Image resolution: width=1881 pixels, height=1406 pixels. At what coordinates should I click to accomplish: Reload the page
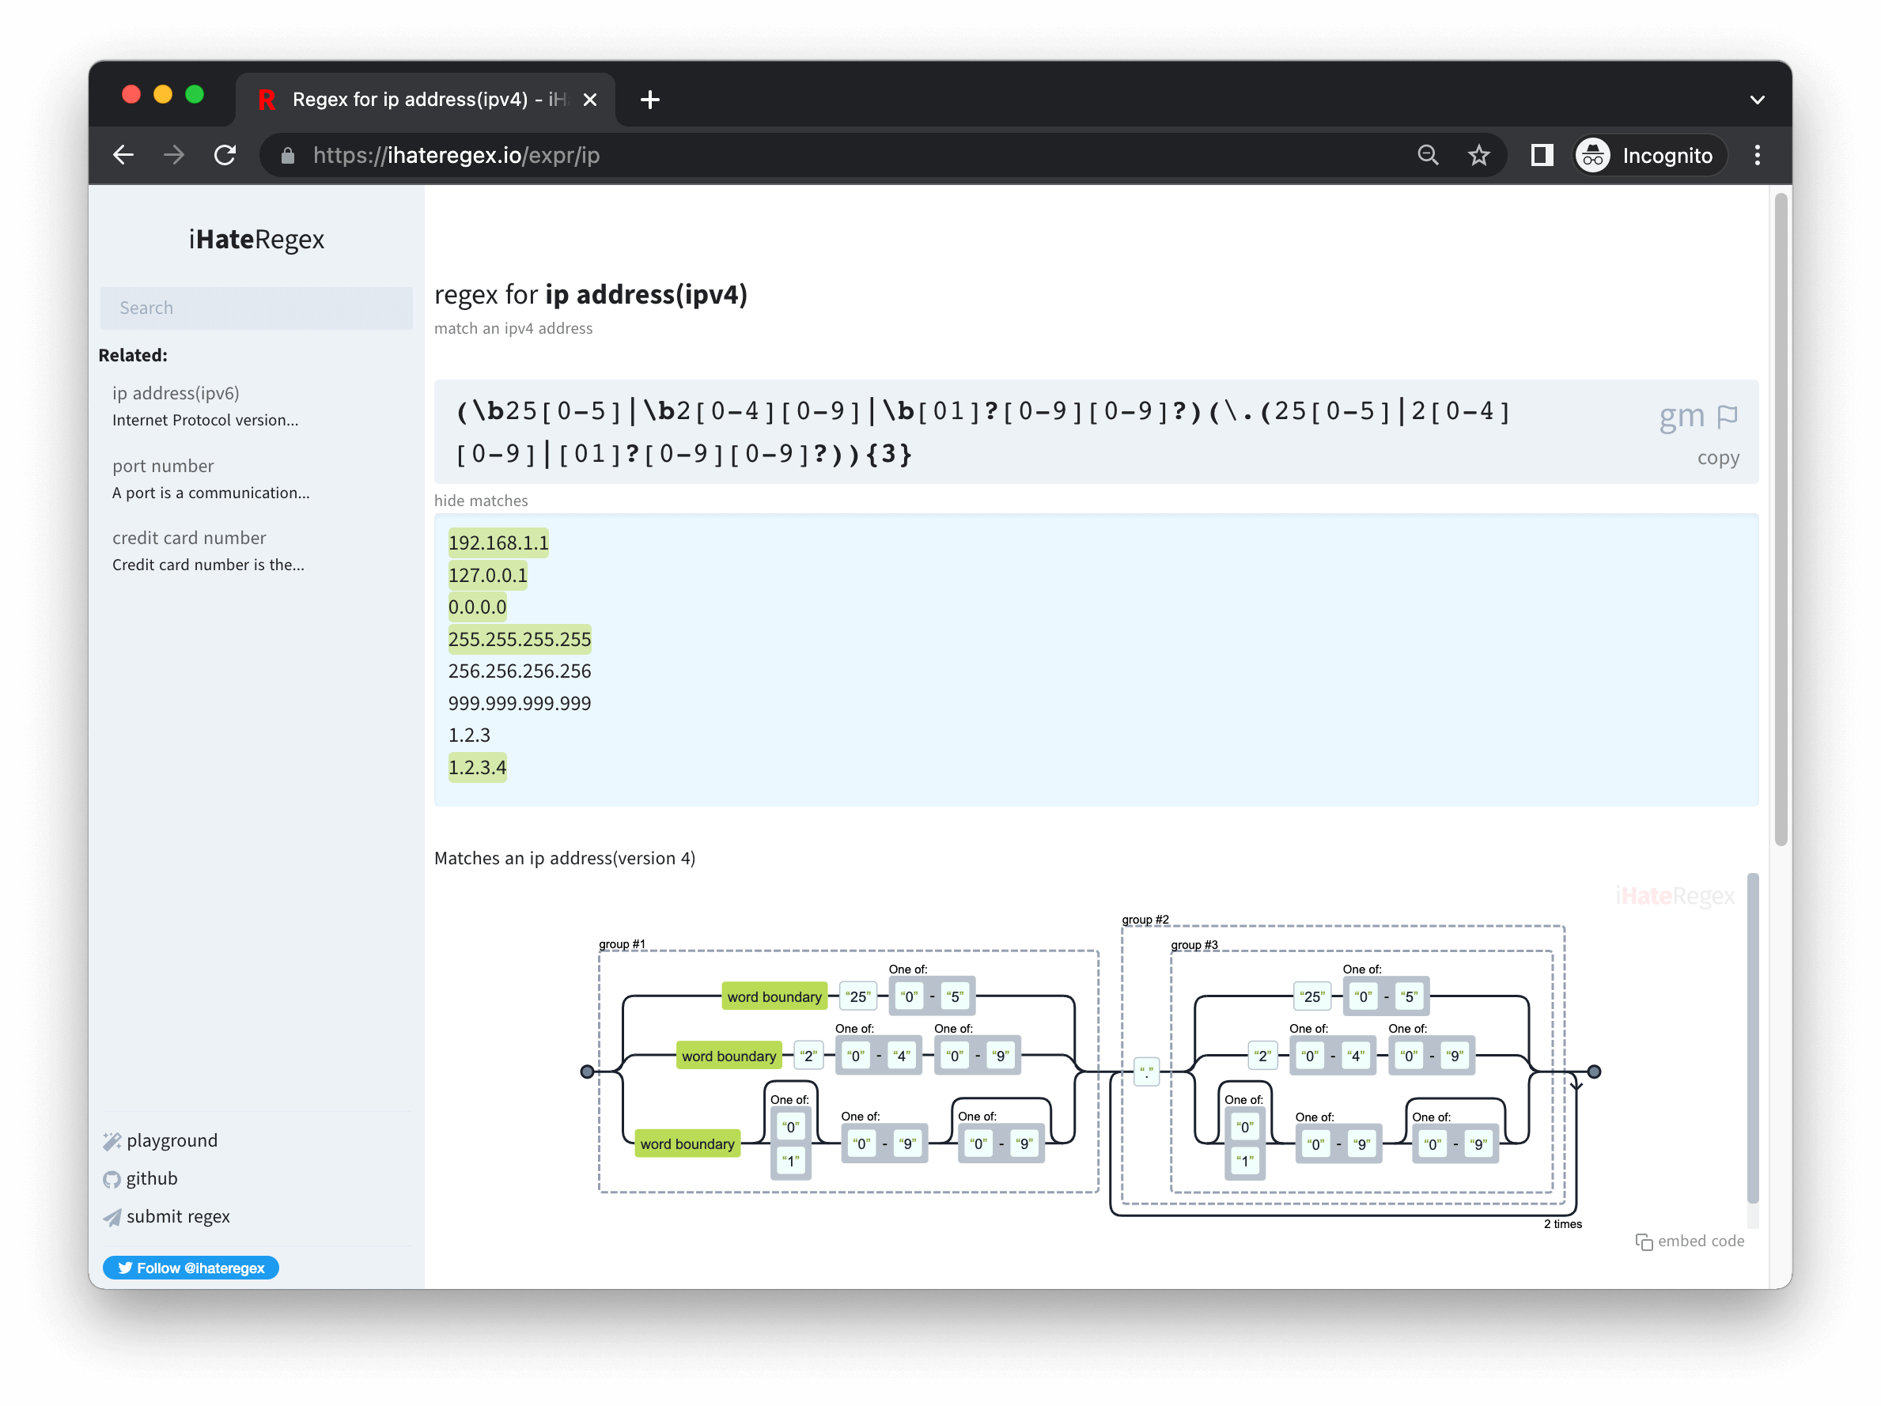(225, 156)
